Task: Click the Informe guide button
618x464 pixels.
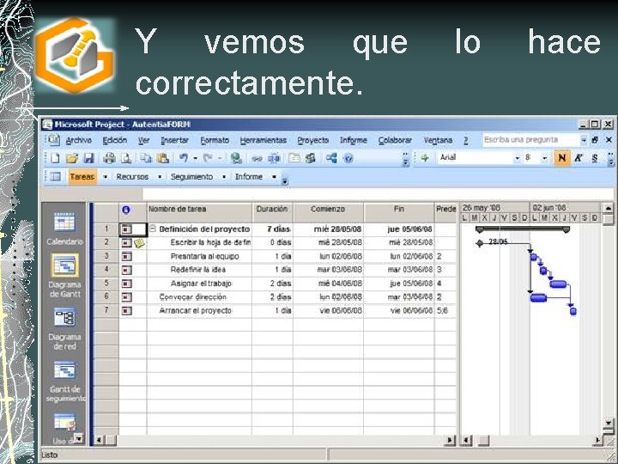Action: pyautogui.click(x=249, y=177)
